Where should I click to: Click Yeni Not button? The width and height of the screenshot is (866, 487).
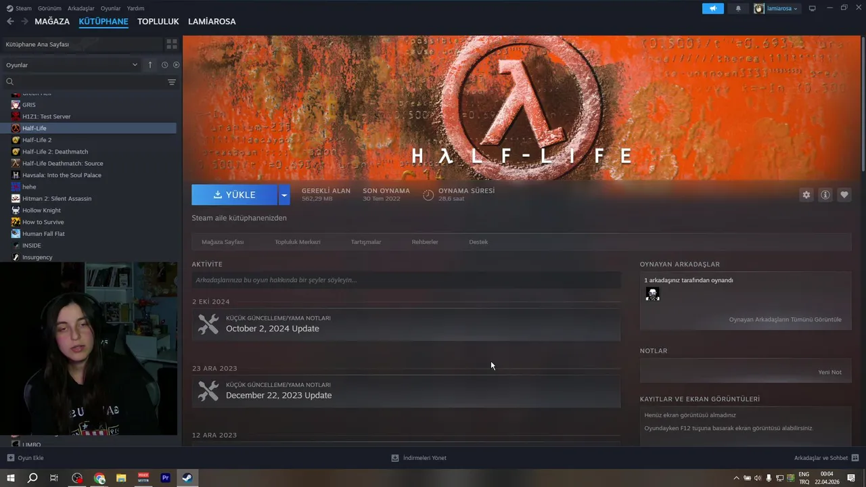click(x=829, y=372)
